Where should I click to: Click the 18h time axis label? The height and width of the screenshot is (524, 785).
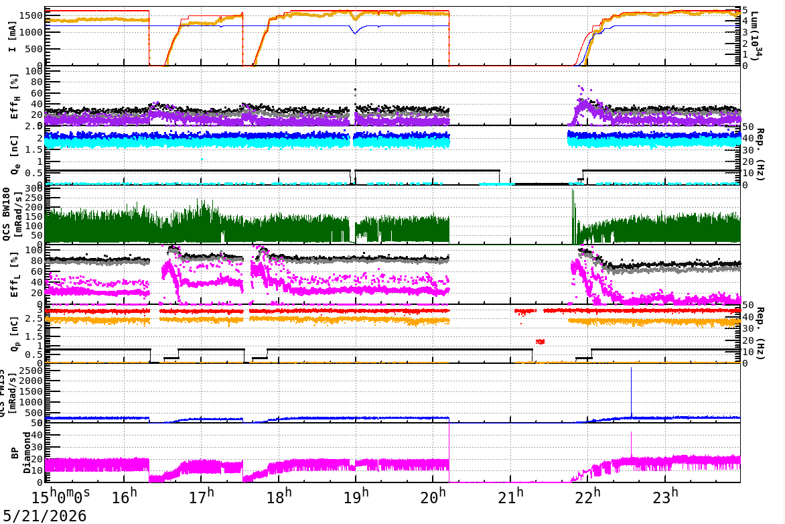[x=279, y=496]
